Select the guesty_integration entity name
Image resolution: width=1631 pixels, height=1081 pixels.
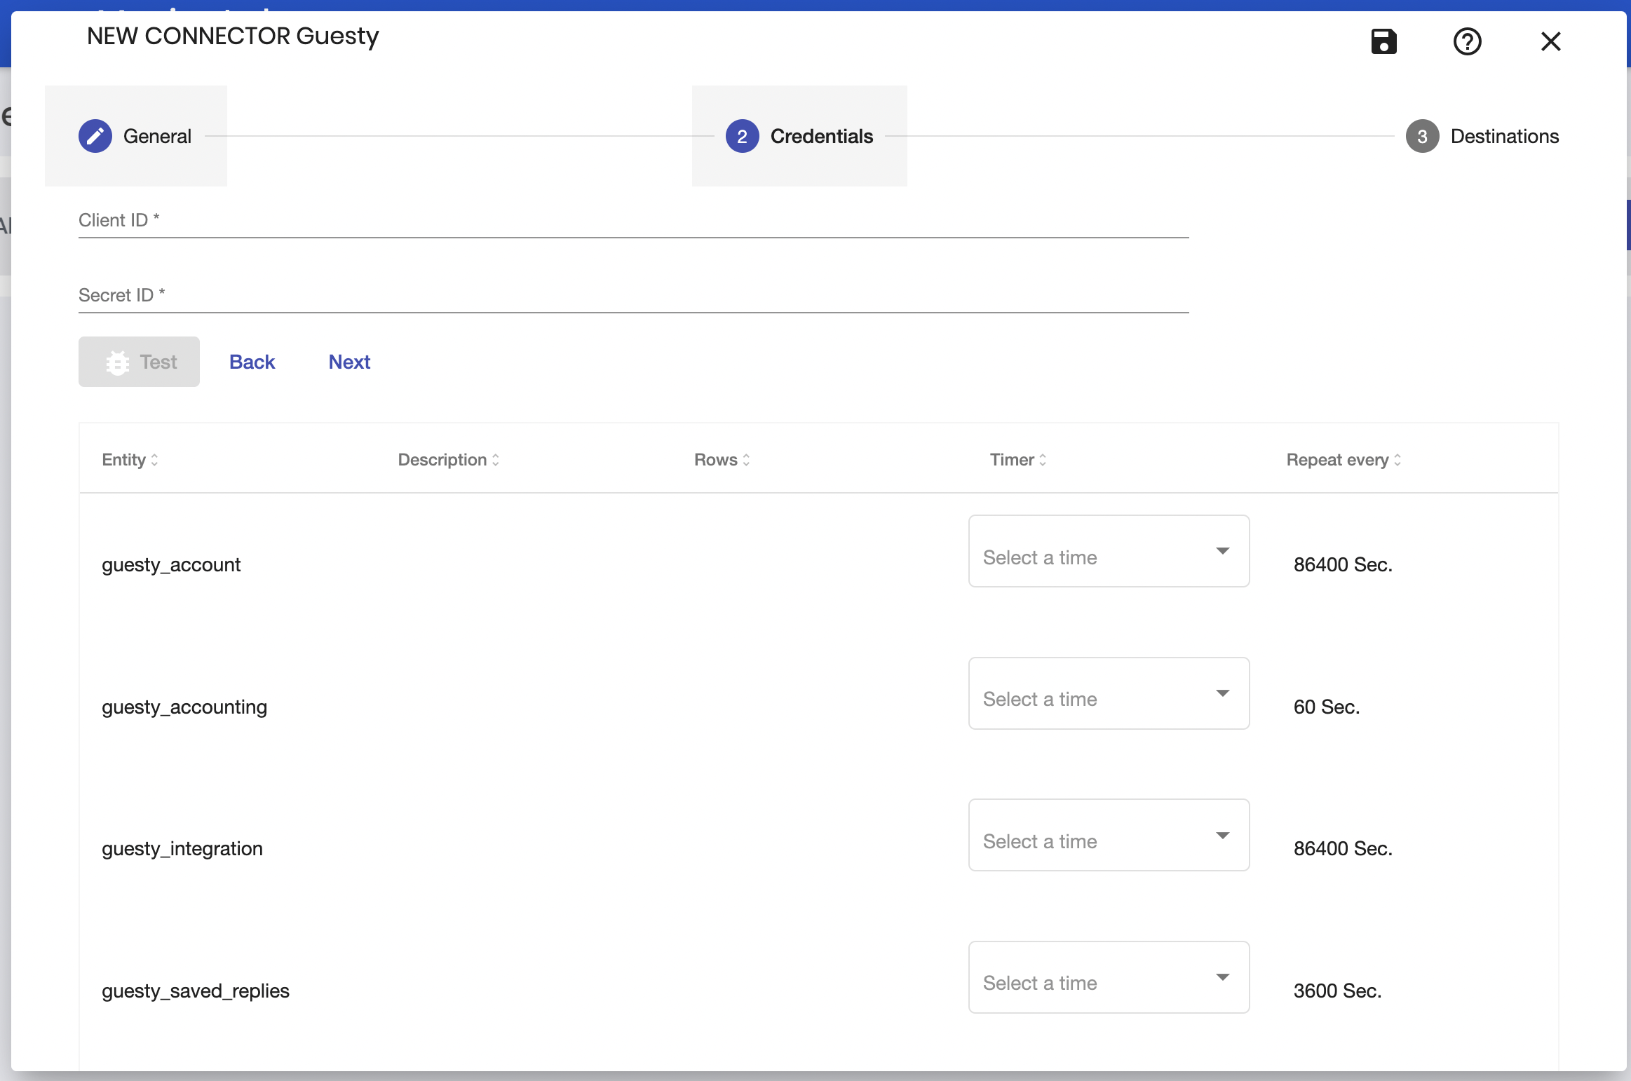(x=182, y=849)
